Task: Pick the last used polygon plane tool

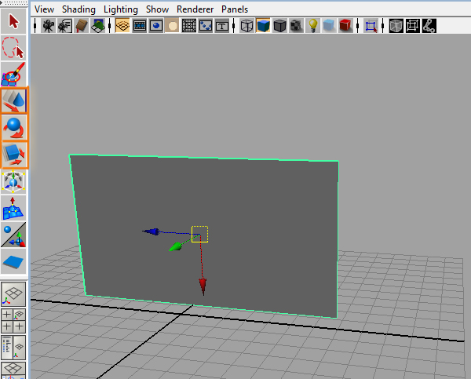Action: click(x=13, y=261)
